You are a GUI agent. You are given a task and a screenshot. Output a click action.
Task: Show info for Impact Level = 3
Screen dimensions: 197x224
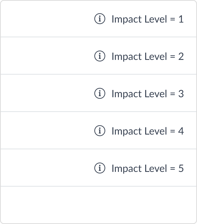point(100,94)
